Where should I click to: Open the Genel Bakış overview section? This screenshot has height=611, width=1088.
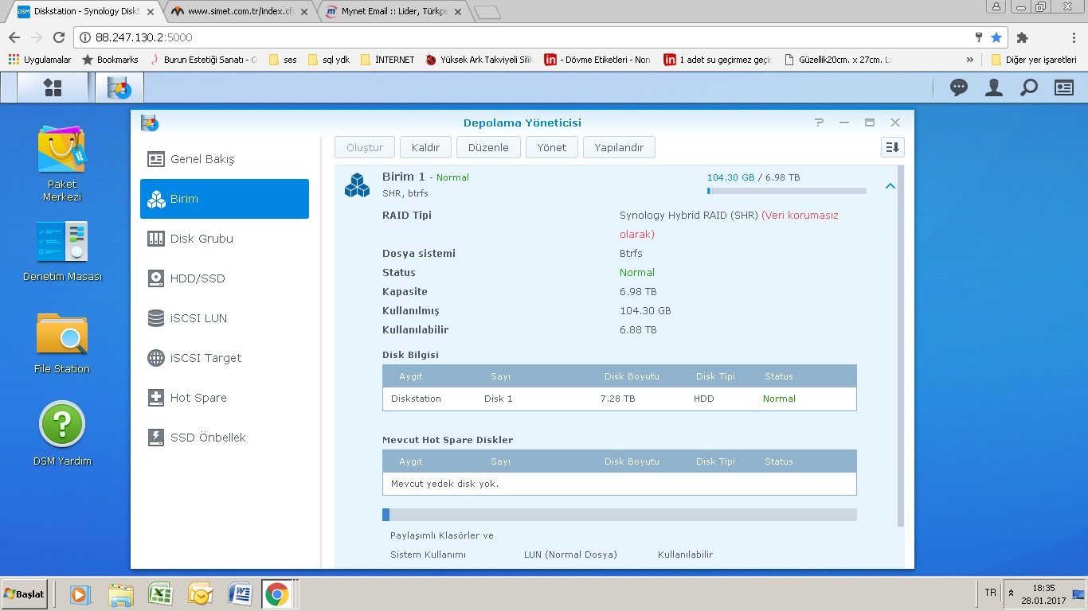[202, 159]
